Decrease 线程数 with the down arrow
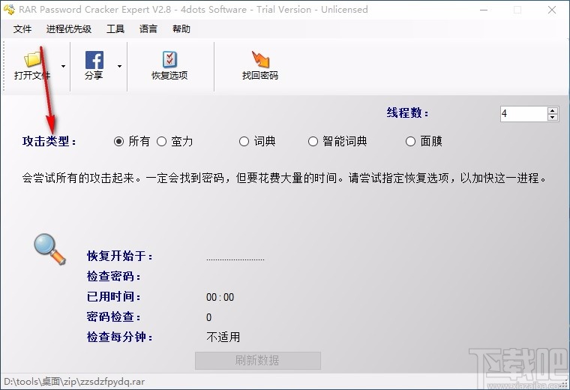 553,118
